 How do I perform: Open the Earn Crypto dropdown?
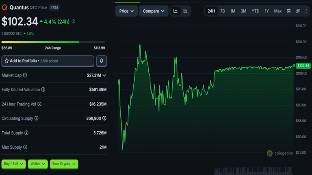64,164
